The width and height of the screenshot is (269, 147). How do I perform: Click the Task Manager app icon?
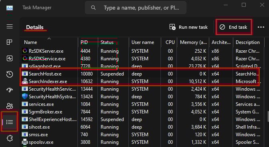(10, 8)
